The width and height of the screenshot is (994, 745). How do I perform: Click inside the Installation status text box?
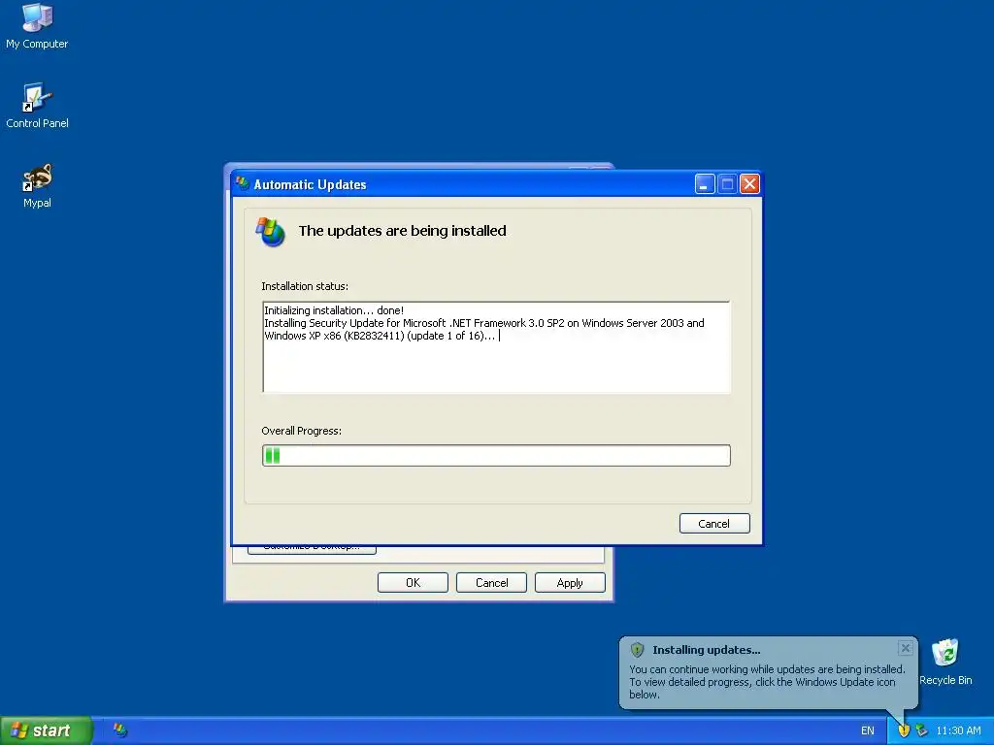pos(496,347)
